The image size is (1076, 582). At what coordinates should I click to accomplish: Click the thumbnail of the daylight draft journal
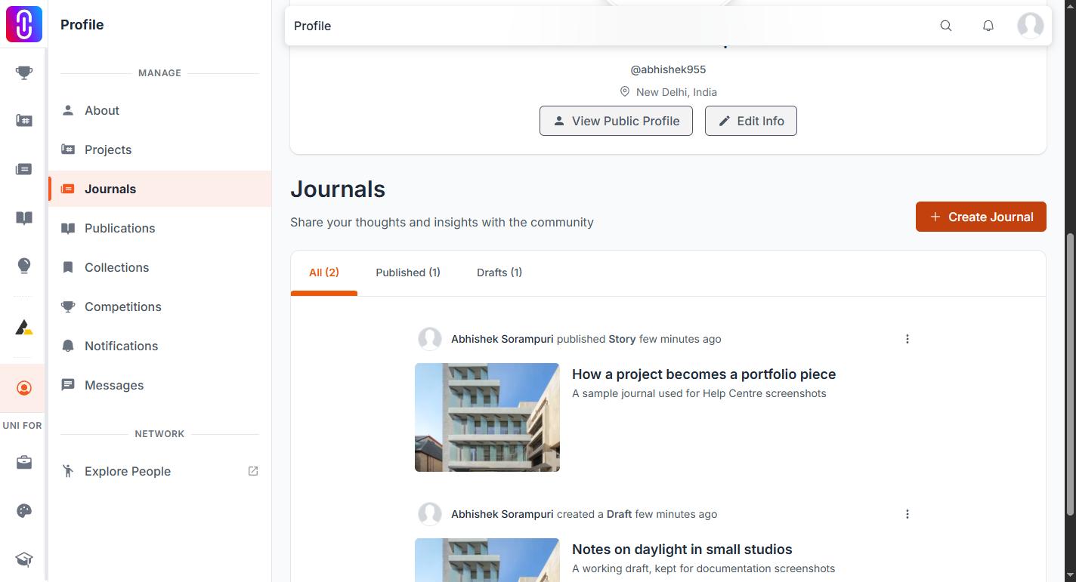click(x=487, y=560)
